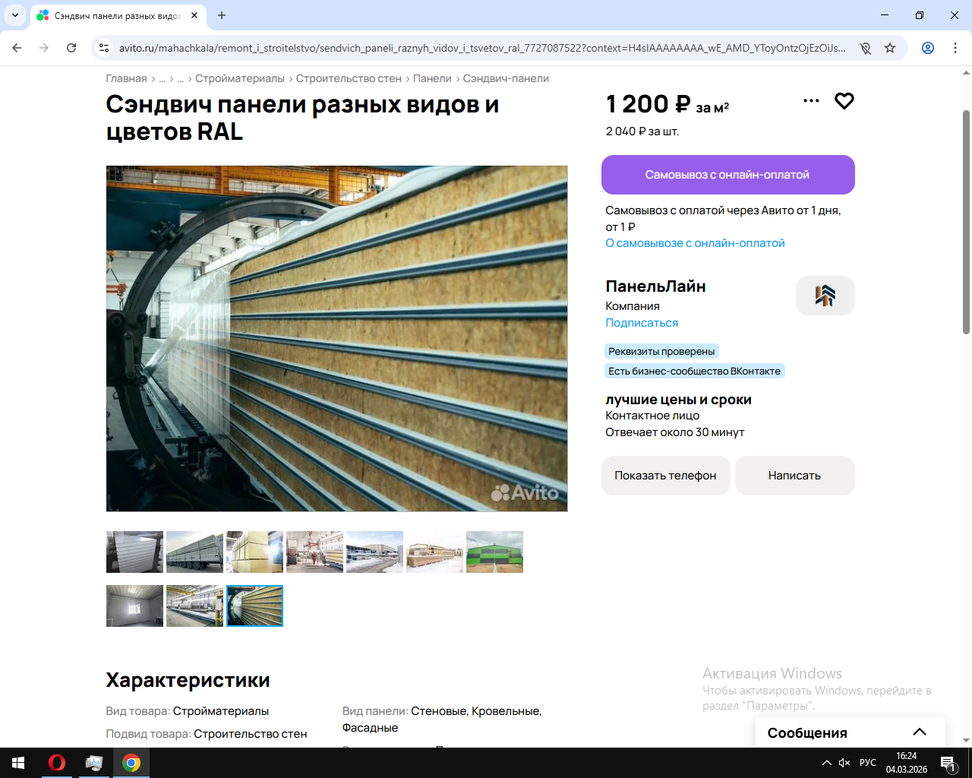Image resolution: width=972 pixels, height=778 pixels.
Task: Click Подписаться on the seller
Action: 642,323
